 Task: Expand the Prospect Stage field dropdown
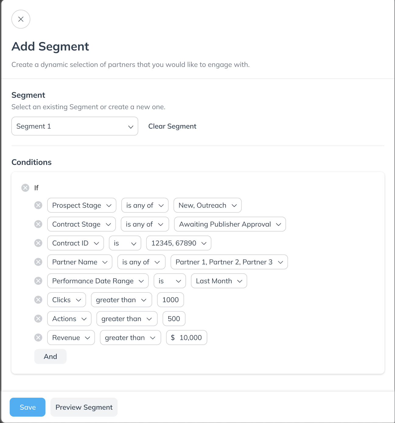click(x=82, y=205)
